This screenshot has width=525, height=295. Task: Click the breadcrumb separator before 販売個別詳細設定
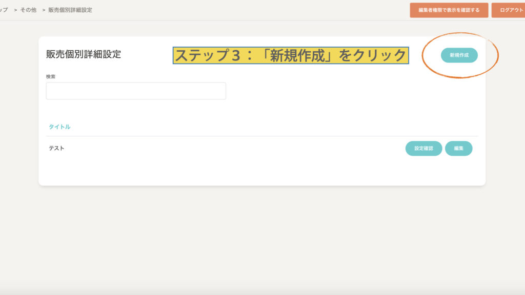coord(44,10)
